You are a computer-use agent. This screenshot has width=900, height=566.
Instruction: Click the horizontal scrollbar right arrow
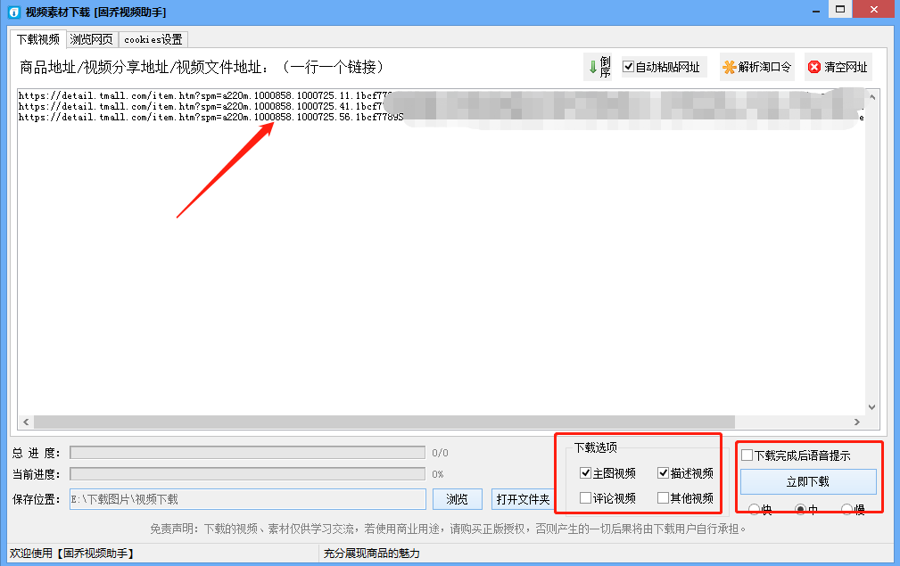[x=857, y=422]
